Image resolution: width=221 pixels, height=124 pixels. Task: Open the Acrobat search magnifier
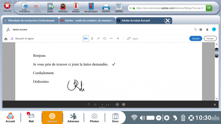[x=195, y=30]
